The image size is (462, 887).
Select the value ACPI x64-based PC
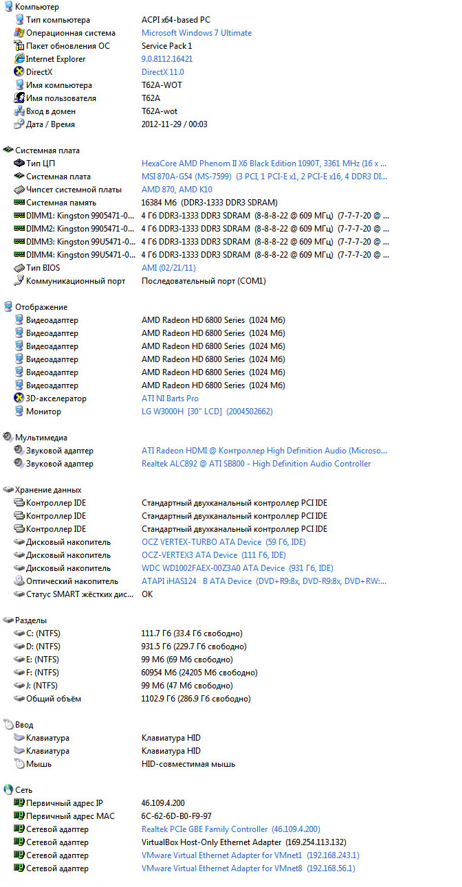point(176,20)
